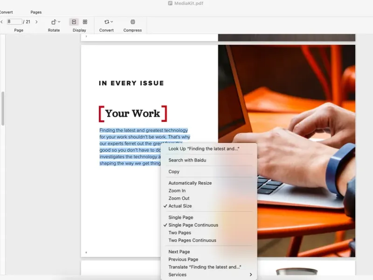The width and height of the screenshot is (373, 280).
Task: Select single page display icon
Action: 74,22
